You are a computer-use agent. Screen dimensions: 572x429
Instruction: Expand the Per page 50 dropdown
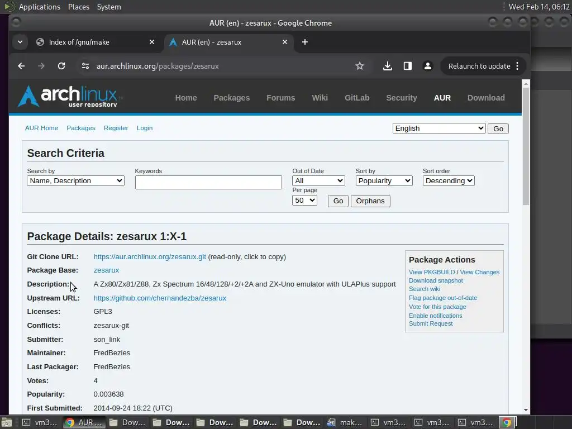click(x=304, y=201)
